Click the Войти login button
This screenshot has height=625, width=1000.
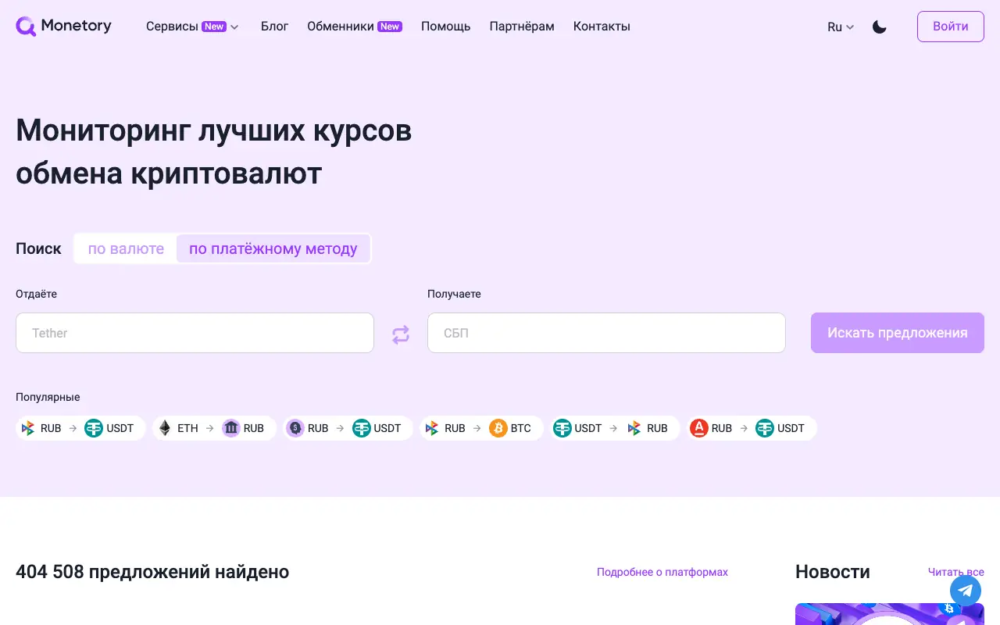click(x=951, y=27)
